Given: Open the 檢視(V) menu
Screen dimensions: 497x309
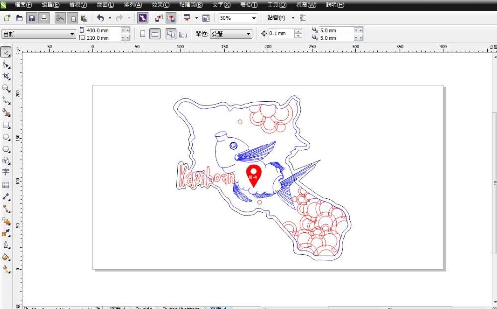Looking at the screenshot, I should click(x=78, y=5).
